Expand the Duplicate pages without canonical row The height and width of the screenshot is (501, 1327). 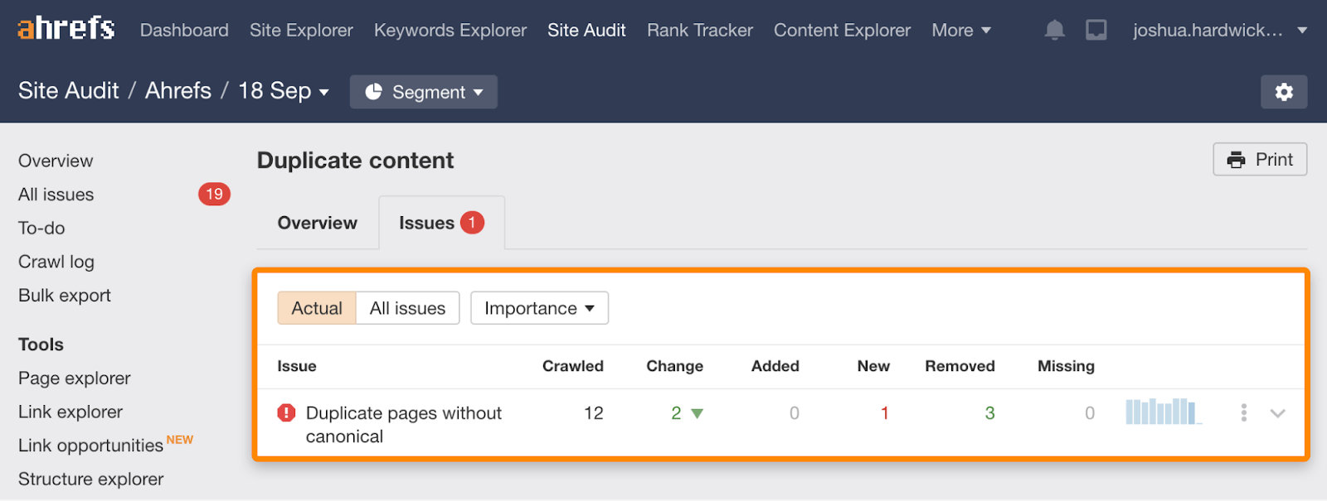1277,412
